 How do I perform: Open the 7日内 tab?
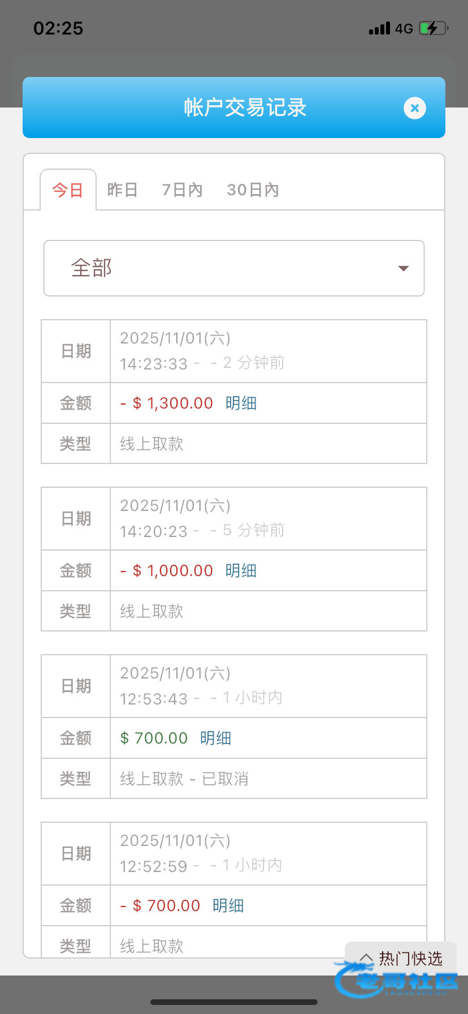point(182,190)
